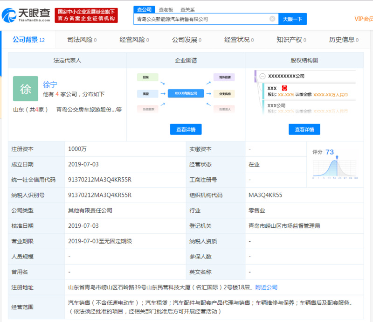Click the XXXX有限公司 node in enterprise graph

tap(186, 93)
